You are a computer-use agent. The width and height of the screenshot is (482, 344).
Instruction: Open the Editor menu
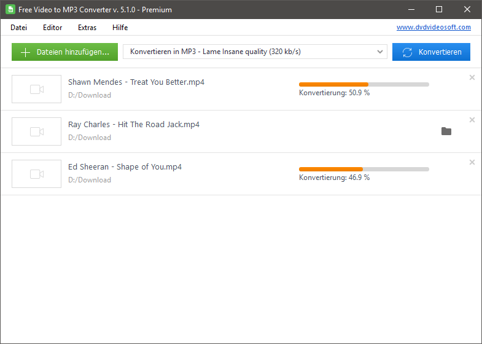tap(53, 28)
